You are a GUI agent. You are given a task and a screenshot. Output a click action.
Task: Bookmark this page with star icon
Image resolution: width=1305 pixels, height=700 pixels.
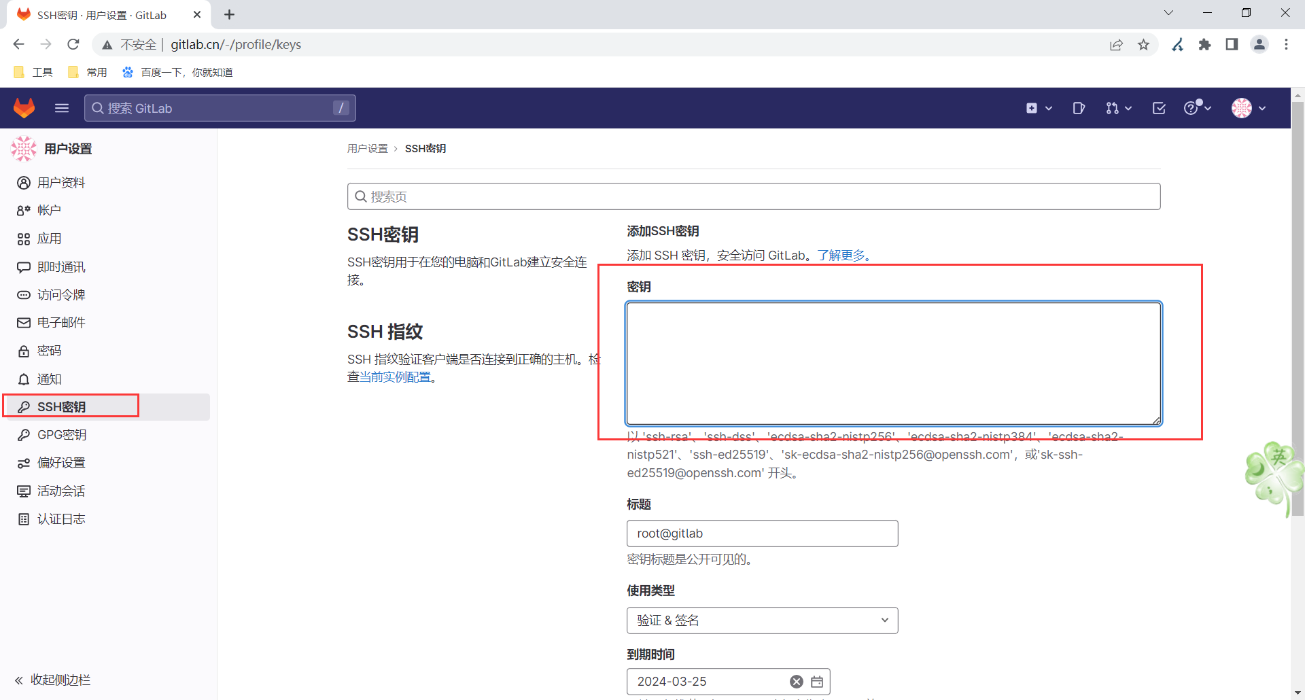click(x=1144, y=45)
